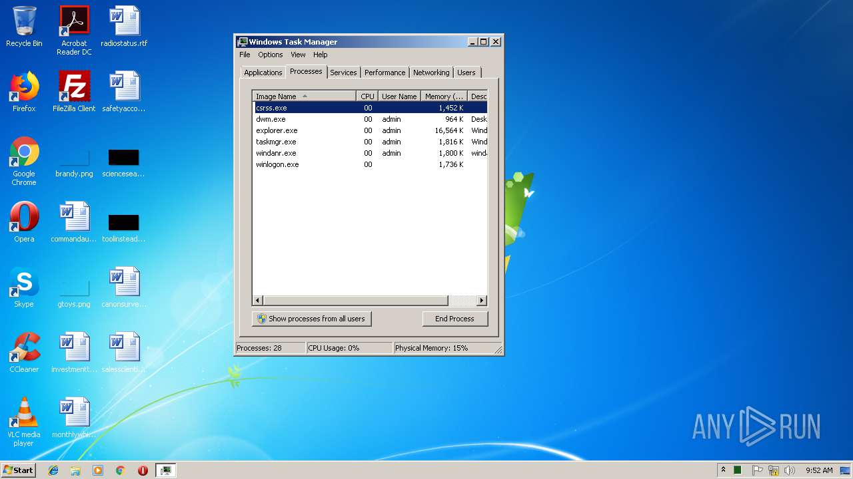
Task: Launch Firefox from the desktop
Action: (24, 92)
